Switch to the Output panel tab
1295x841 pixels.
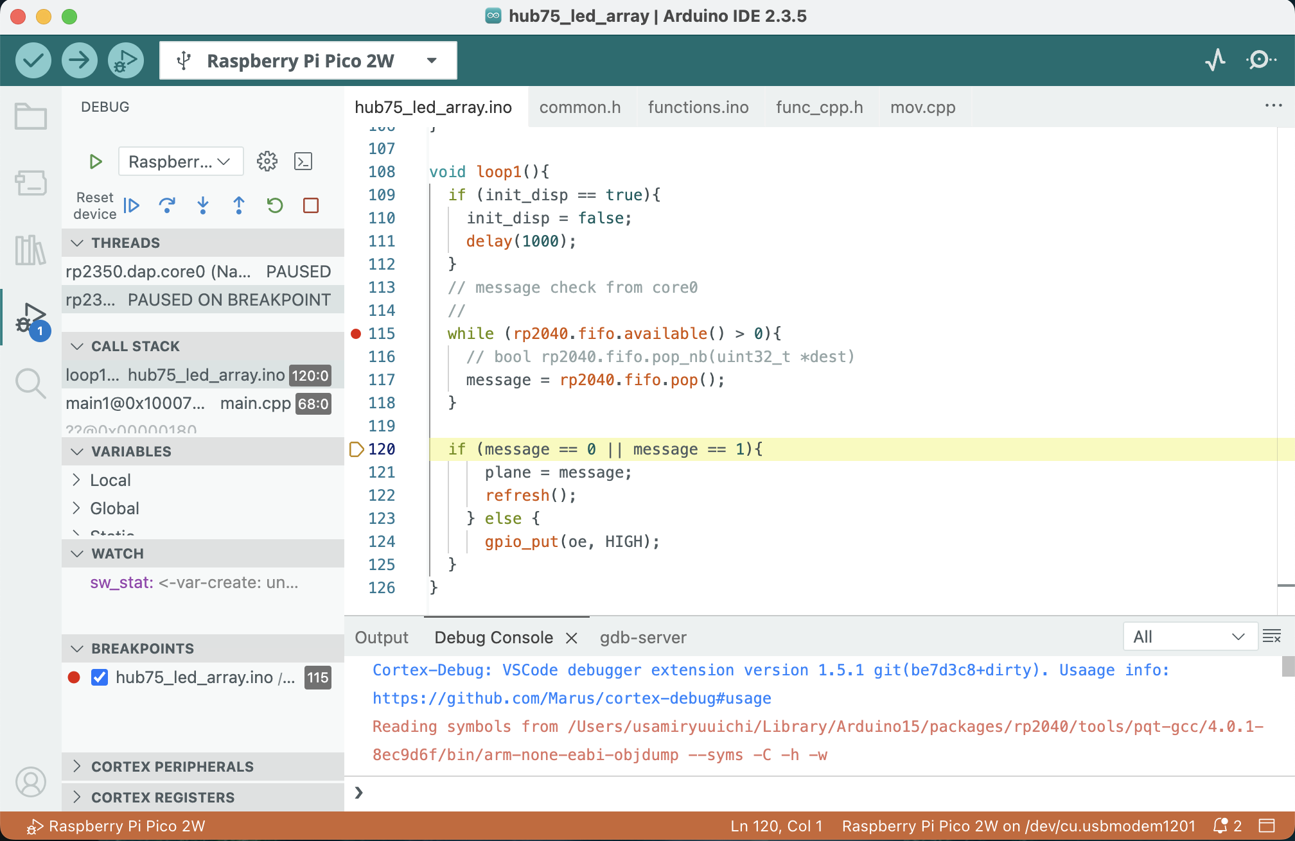pyautogui.click(x=382, y=637)
